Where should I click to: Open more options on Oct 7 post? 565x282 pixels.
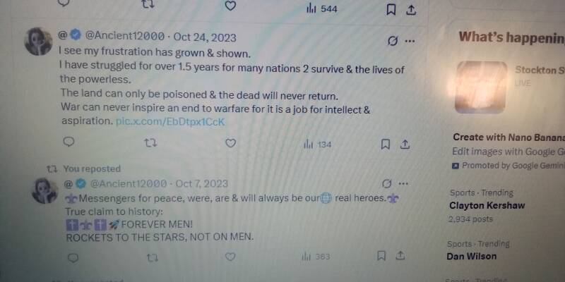click(x=403, y=184)
